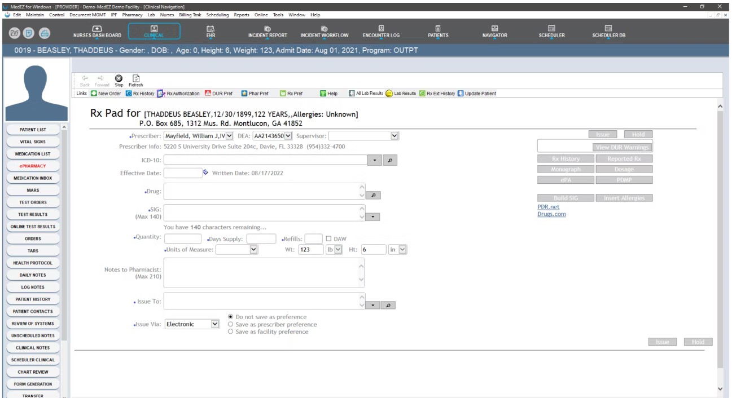The image size is (732, 398).
Task: Select Save as facility preference option
Action: tap(230, 332)
